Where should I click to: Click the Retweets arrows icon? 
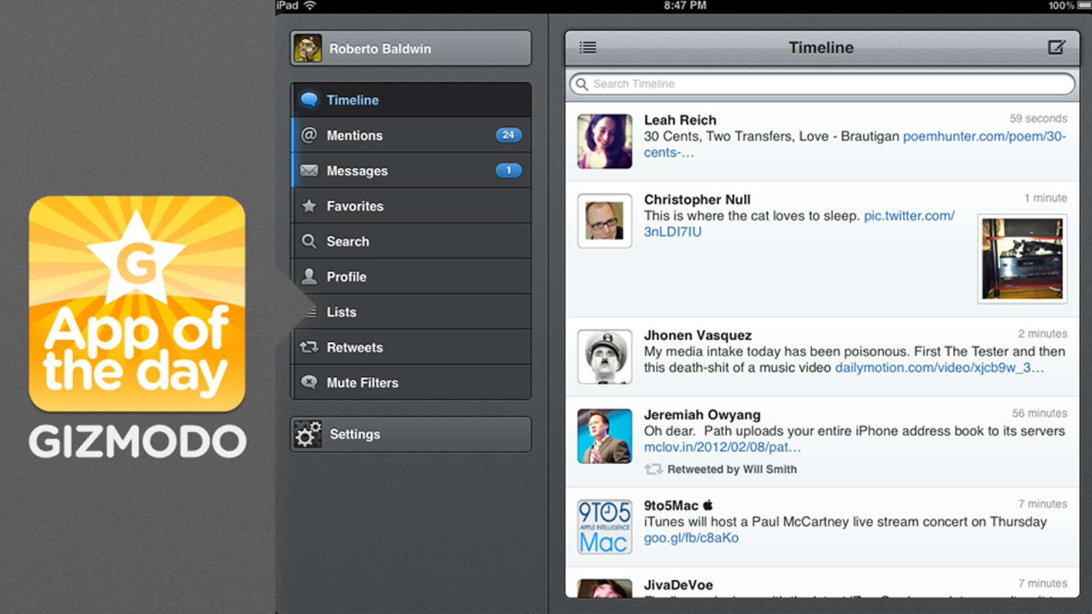pos(309,347)
